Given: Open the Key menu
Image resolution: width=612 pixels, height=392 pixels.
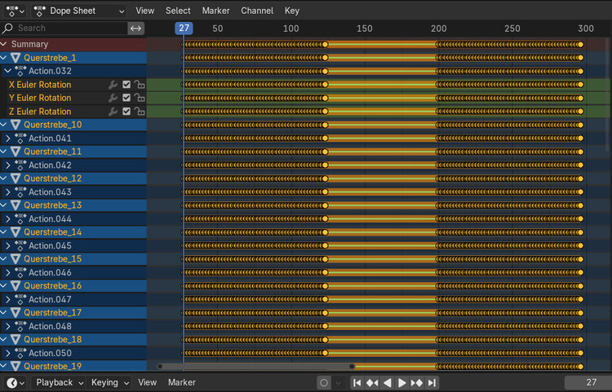Looking at the screenshot, I should coord(292,11).
